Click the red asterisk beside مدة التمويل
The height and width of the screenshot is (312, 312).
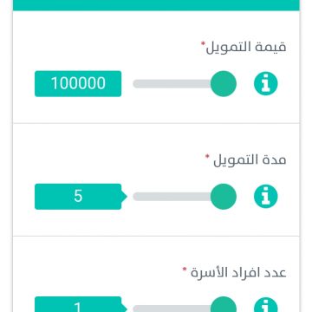(x=207, y=157)
